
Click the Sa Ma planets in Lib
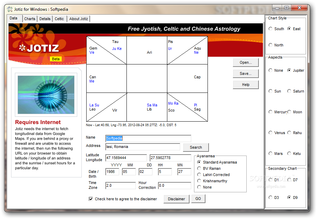(x=152, y=105)
